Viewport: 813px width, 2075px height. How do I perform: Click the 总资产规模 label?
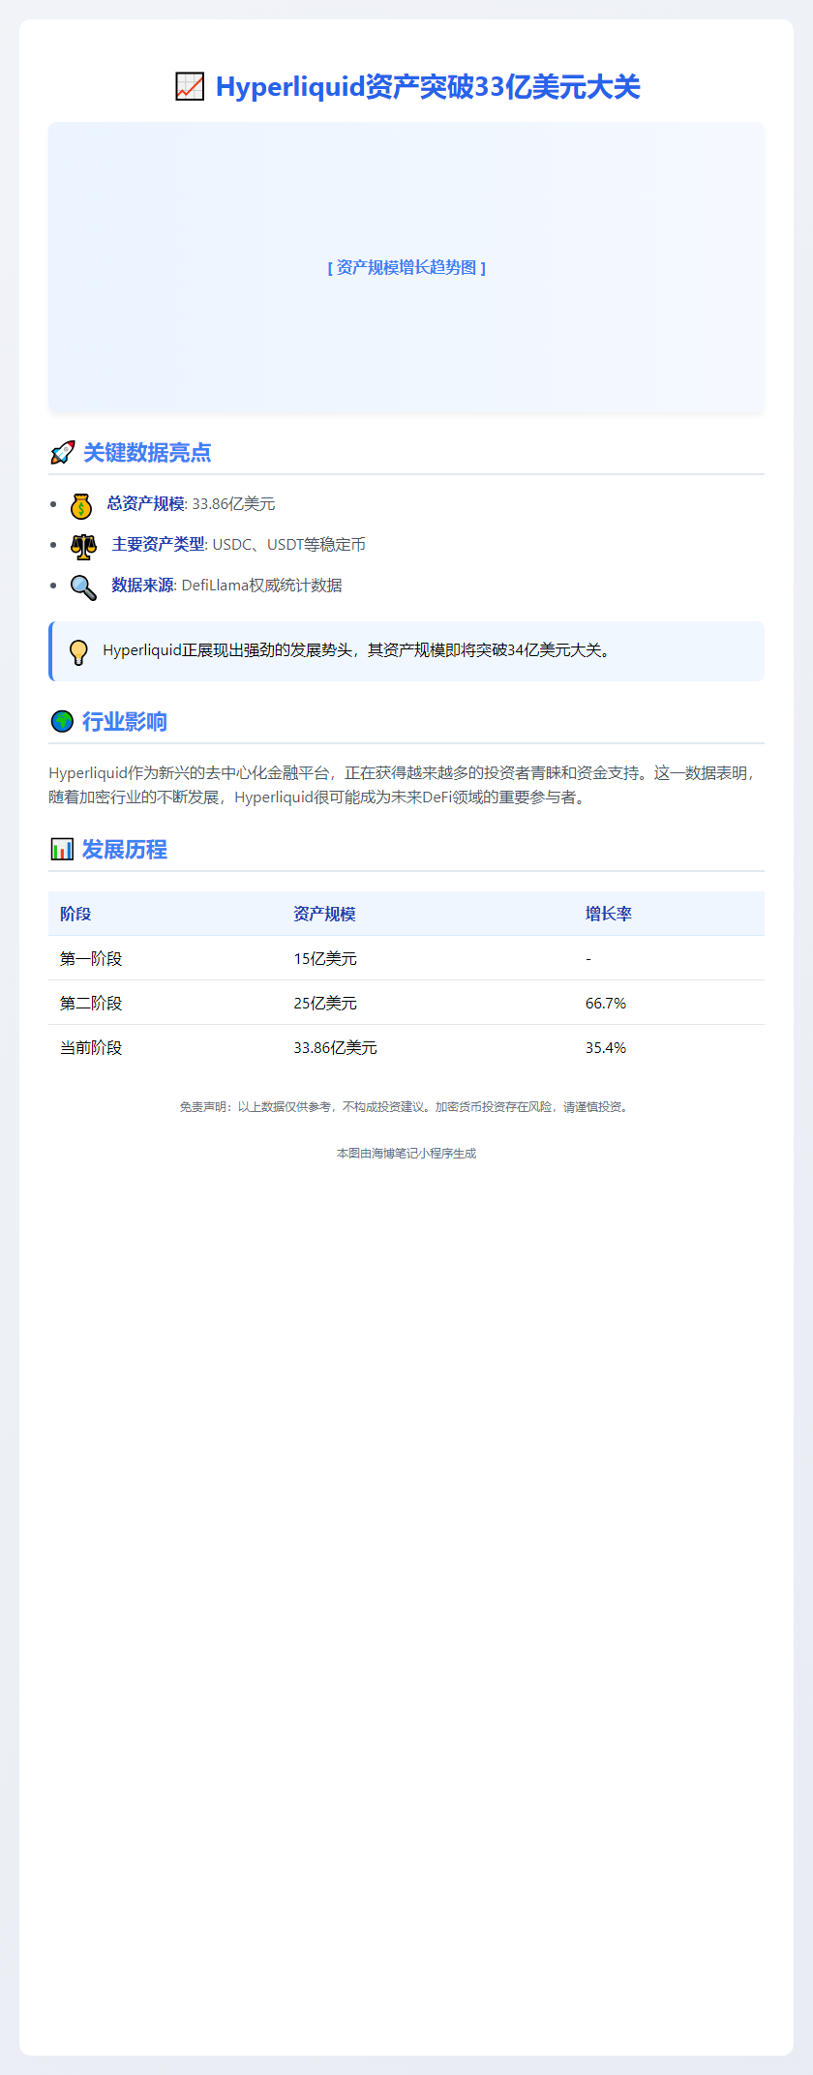click(x=145, y=503)
